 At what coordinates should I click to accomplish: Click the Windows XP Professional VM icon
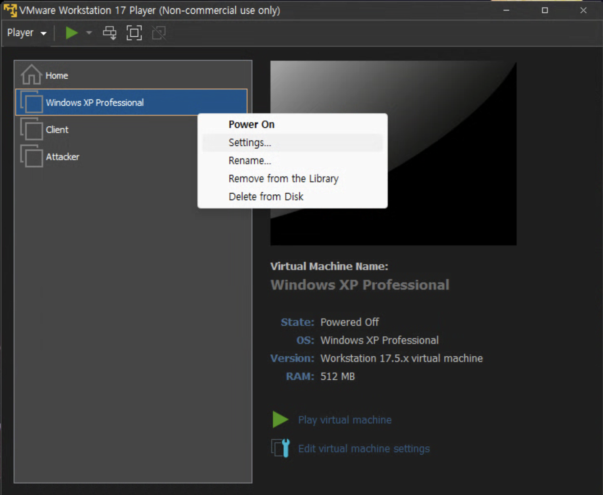31,102
